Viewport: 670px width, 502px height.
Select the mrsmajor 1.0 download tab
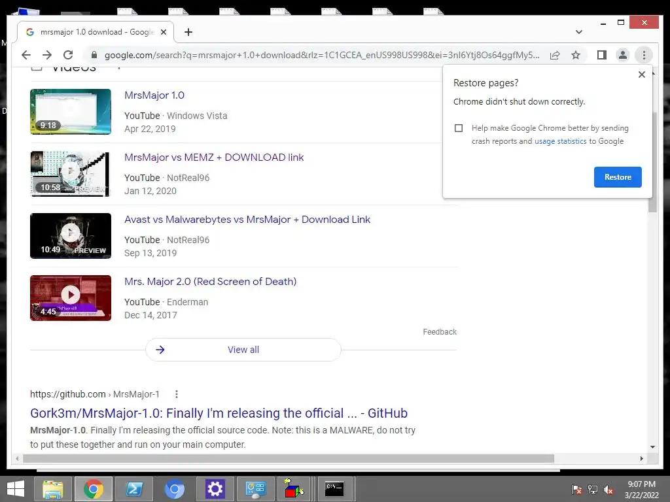(96, 32)
